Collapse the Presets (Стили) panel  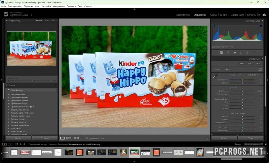[x=7, y=85]
